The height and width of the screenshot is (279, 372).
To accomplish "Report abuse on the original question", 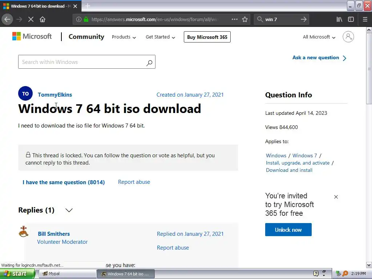I will point(134,182).
